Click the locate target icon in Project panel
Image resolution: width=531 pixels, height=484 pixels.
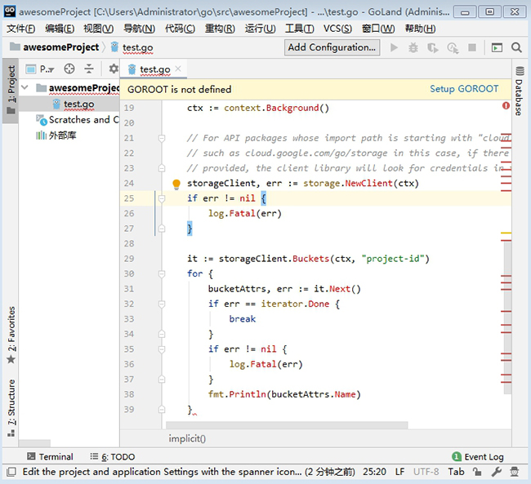point(69,69)
